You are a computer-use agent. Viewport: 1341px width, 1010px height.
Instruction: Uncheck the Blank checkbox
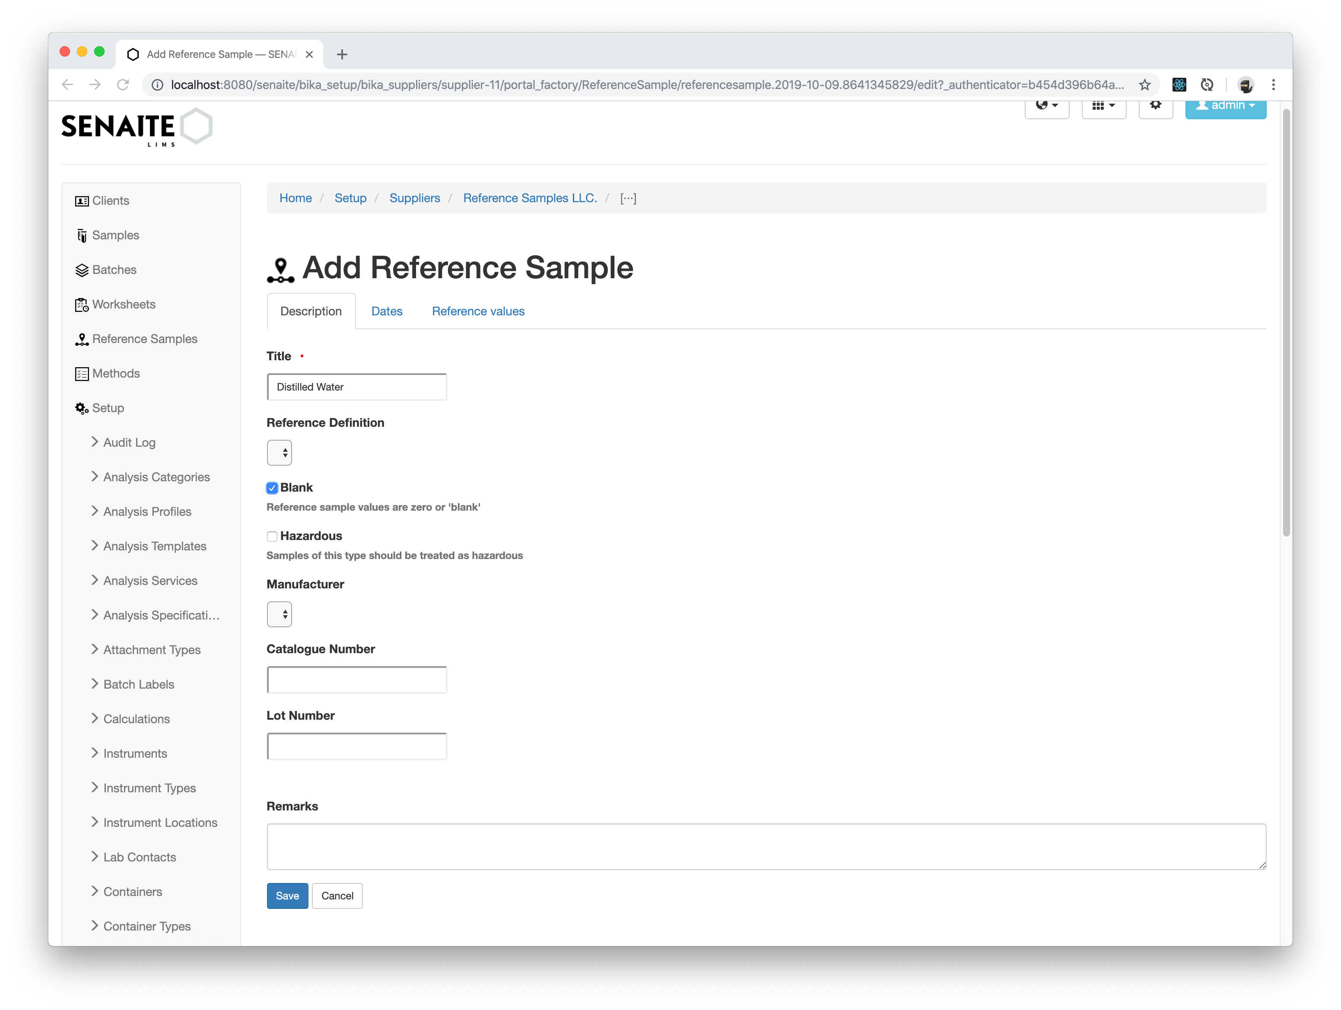(272, 488)
